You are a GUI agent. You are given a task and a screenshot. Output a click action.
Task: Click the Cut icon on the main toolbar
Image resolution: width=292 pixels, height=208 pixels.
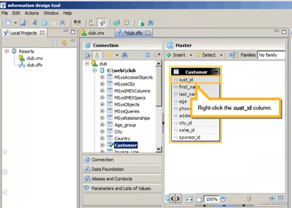click(x=35, y=23)
